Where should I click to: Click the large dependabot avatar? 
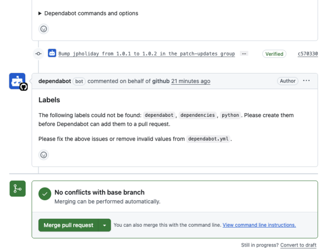click(17, 81)
